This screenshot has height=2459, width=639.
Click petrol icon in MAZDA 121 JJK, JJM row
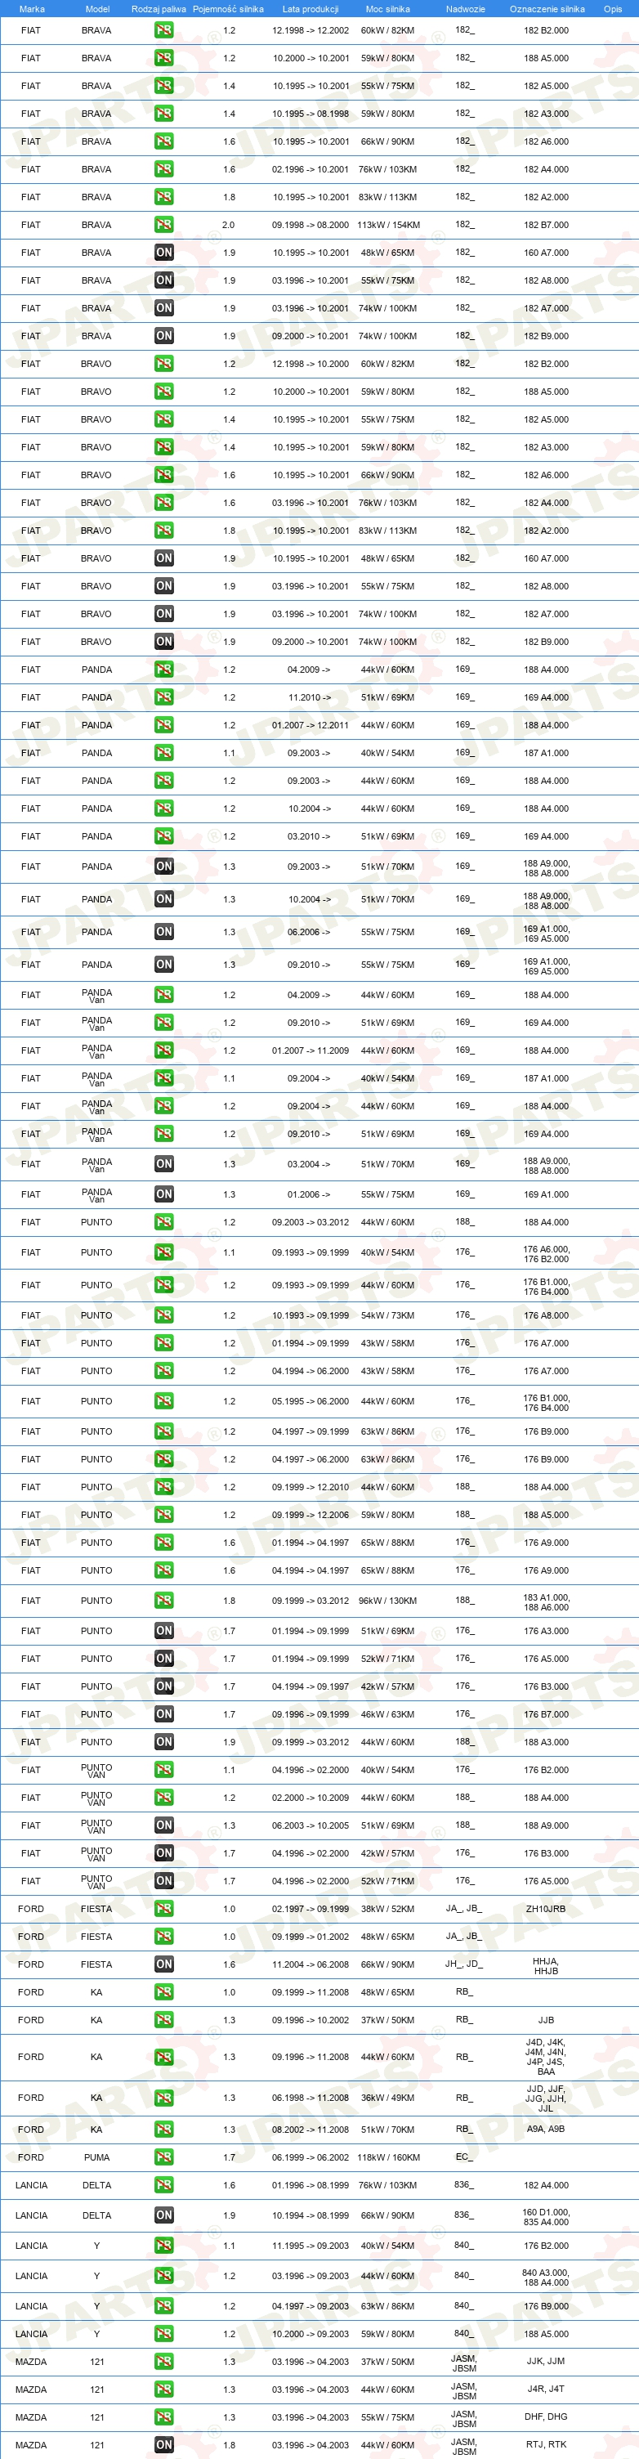click(164, 2362)
